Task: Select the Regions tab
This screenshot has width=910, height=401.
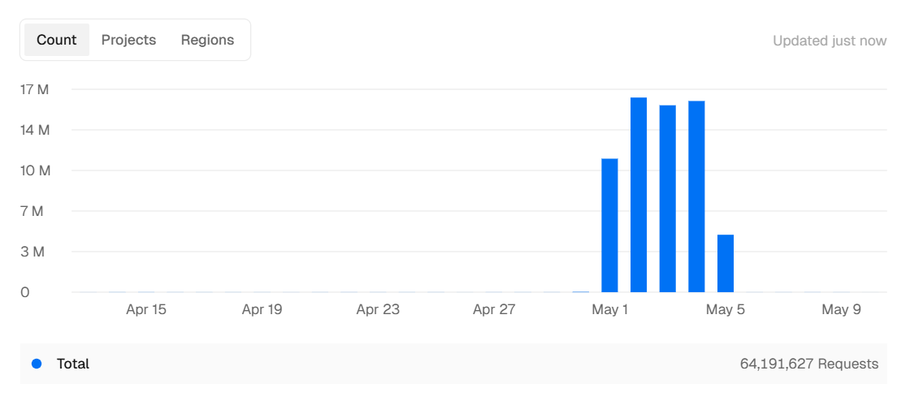Action: 207,40
